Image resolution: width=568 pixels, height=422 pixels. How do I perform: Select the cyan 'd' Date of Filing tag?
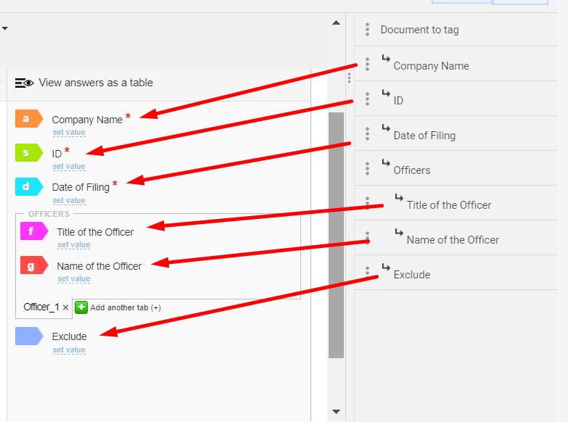pyautogui.click(x=29, y=186)
